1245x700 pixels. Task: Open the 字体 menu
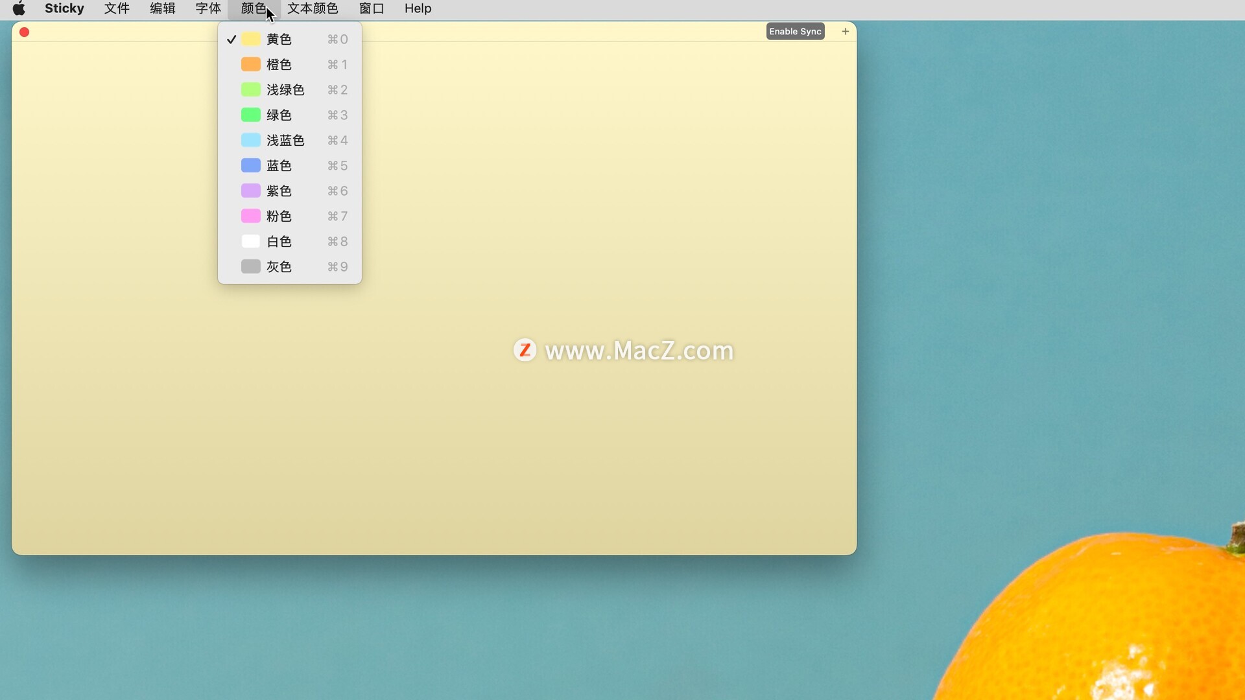pos(208,8)
